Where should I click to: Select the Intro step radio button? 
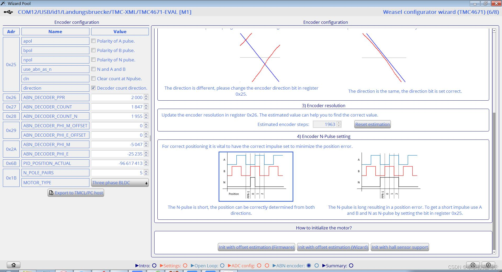coord(154,265)
